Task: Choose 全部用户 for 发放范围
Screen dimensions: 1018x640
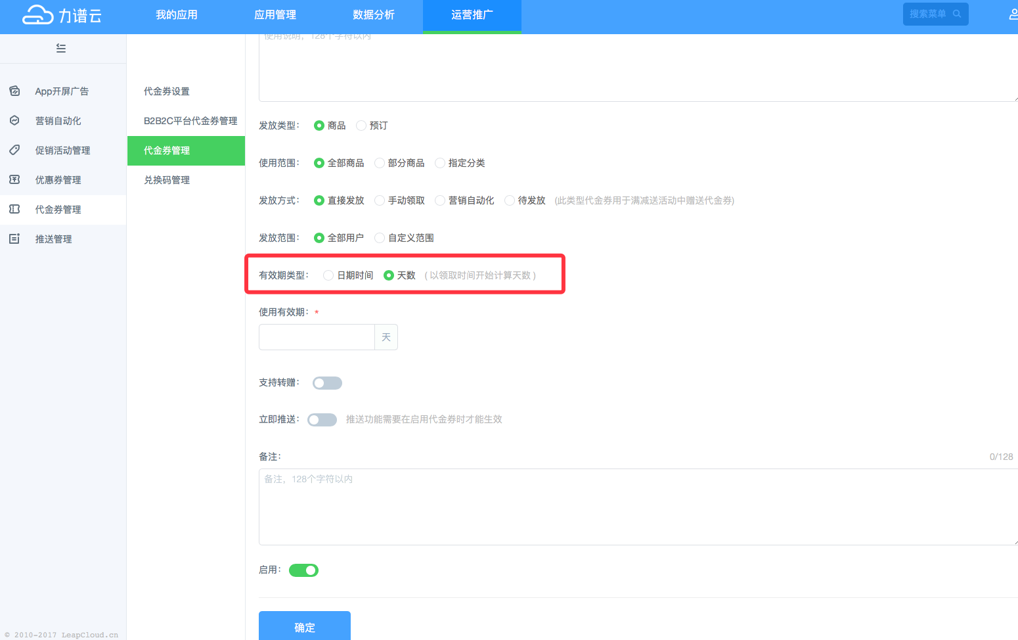Action: pos(319,238)
